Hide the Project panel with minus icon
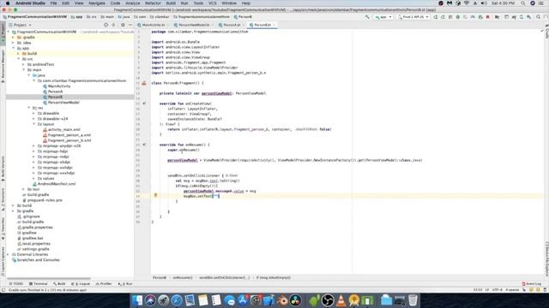The height and width of the screenshot is (308, 549). click(130, 25)
